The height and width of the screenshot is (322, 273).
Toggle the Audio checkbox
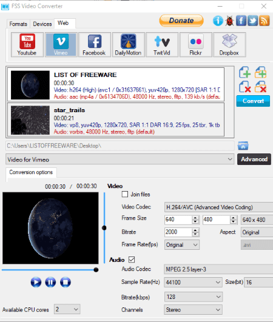(x=132, y=260)
